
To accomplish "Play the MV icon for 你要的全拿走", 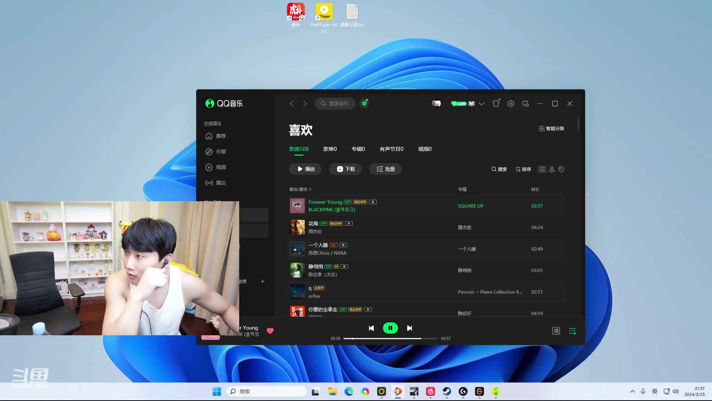I will click(x=368, y=310).
